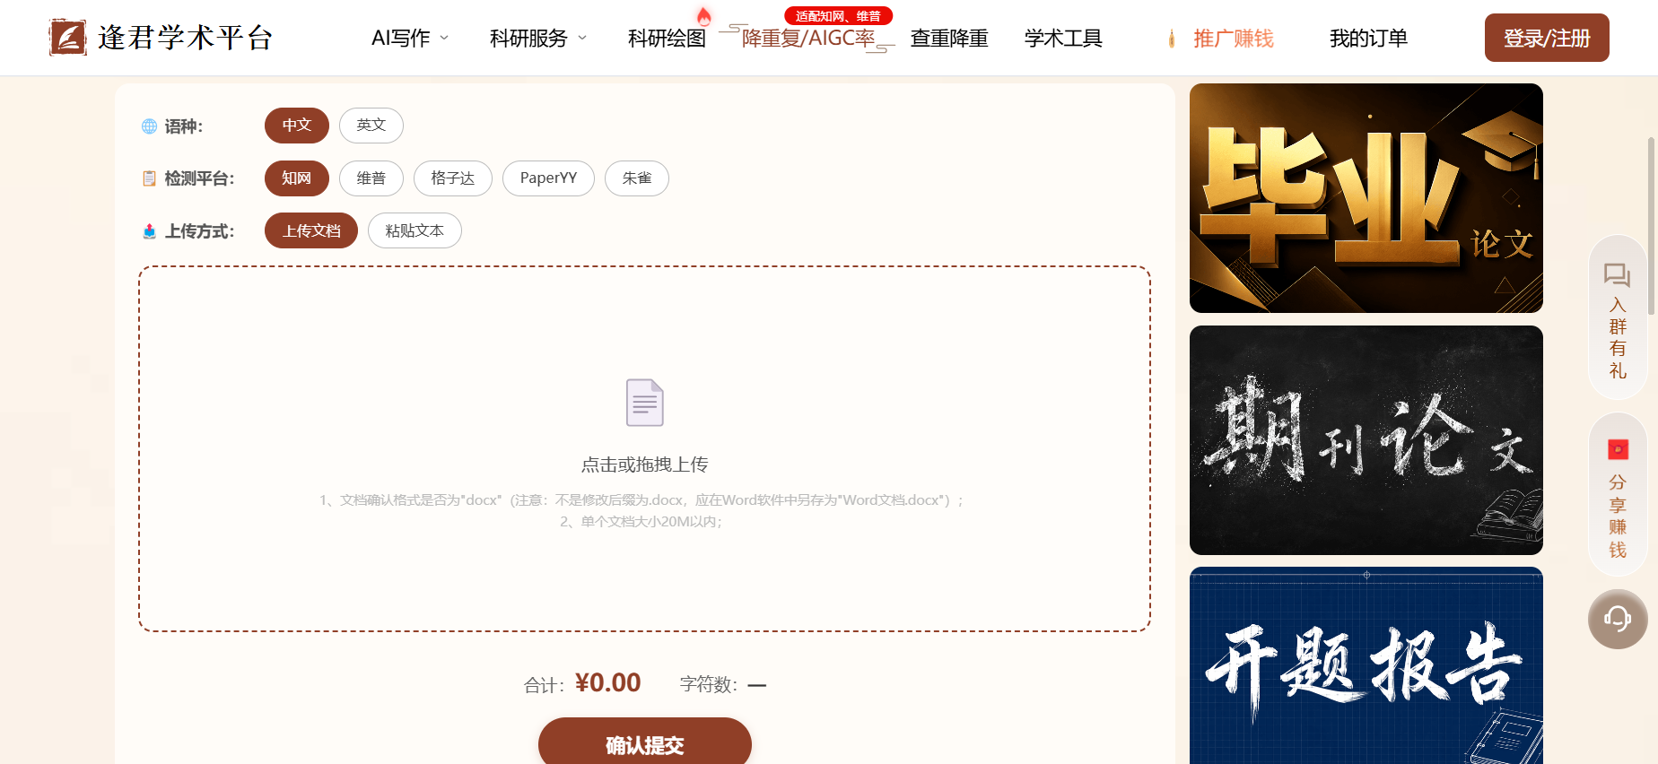The height and width of the screenshot is (764, 1658).
Task: Open the customer service headset icon
Action: point(1618,619)
